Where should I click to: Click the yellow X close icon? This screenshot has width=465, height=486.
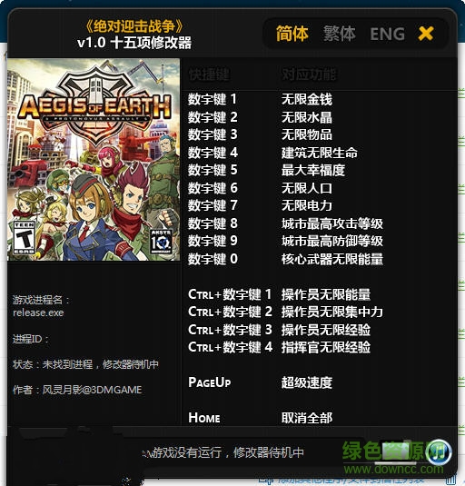[x=426, y=34]
